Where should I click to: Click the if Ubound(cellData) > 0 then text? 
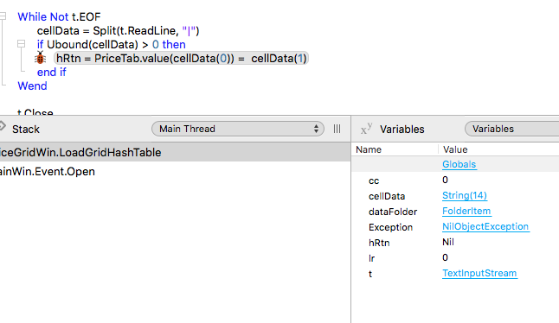click(112, 44)
